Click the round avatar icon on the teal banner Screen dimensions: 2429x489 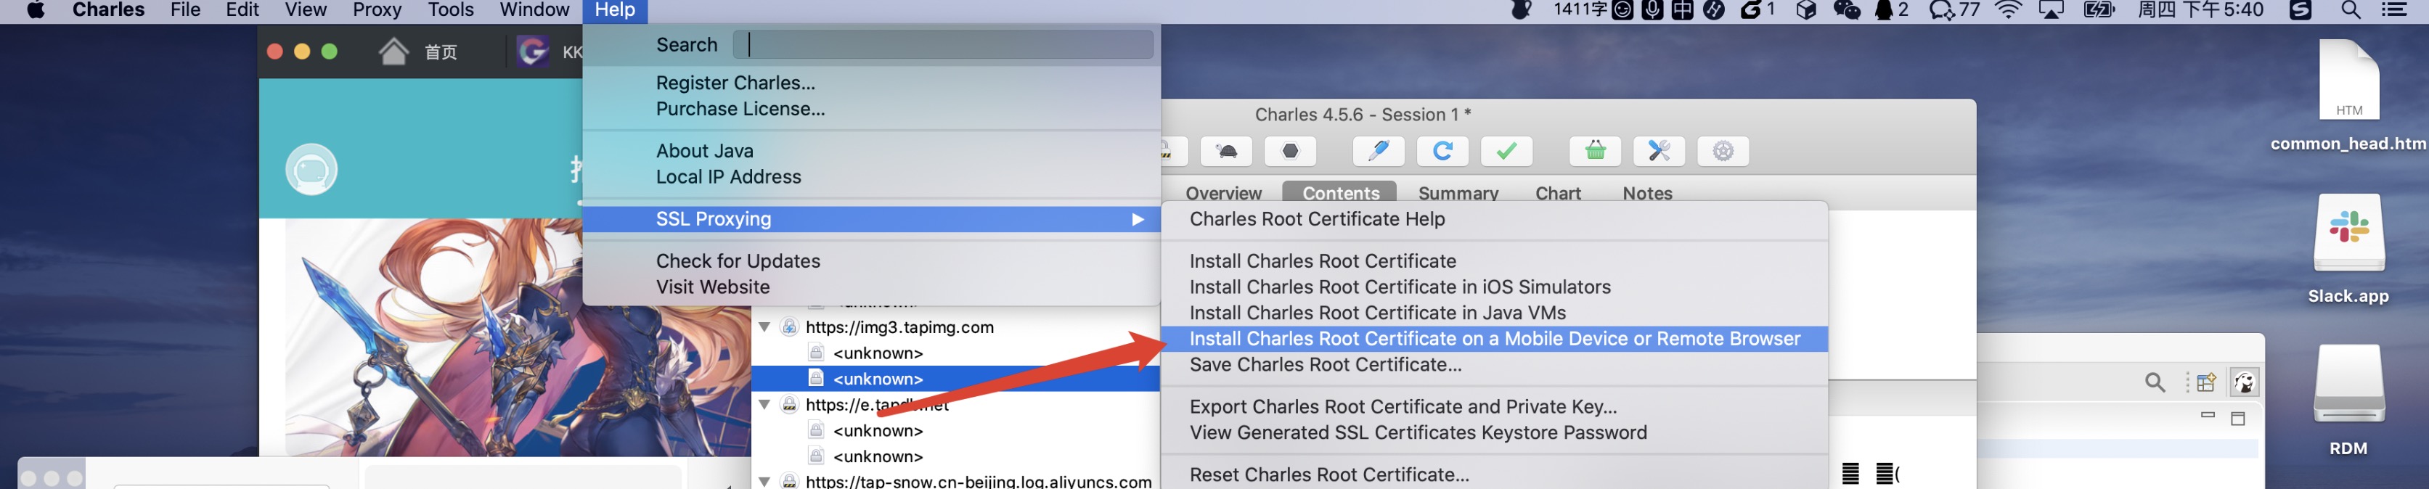point(311,170)
